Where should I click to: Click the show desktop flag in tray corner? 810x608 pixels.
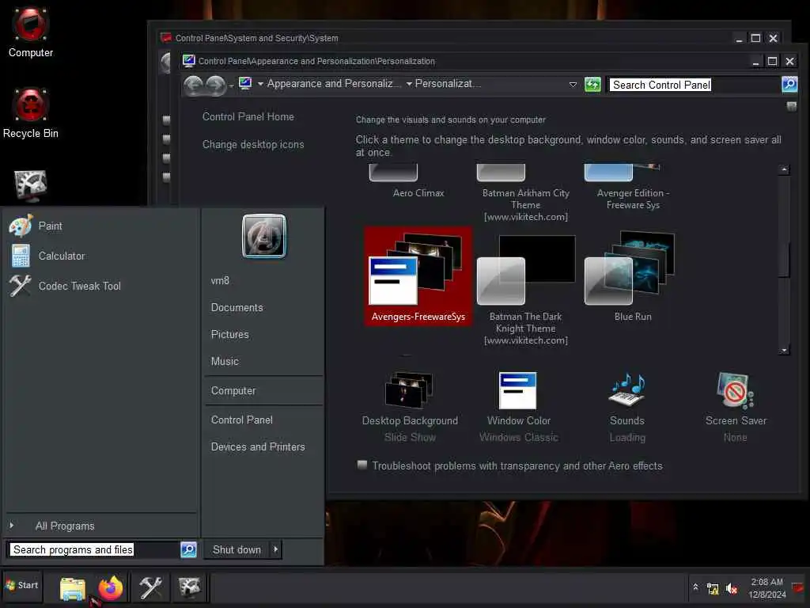pyautogui.click(x=798, y=587)
